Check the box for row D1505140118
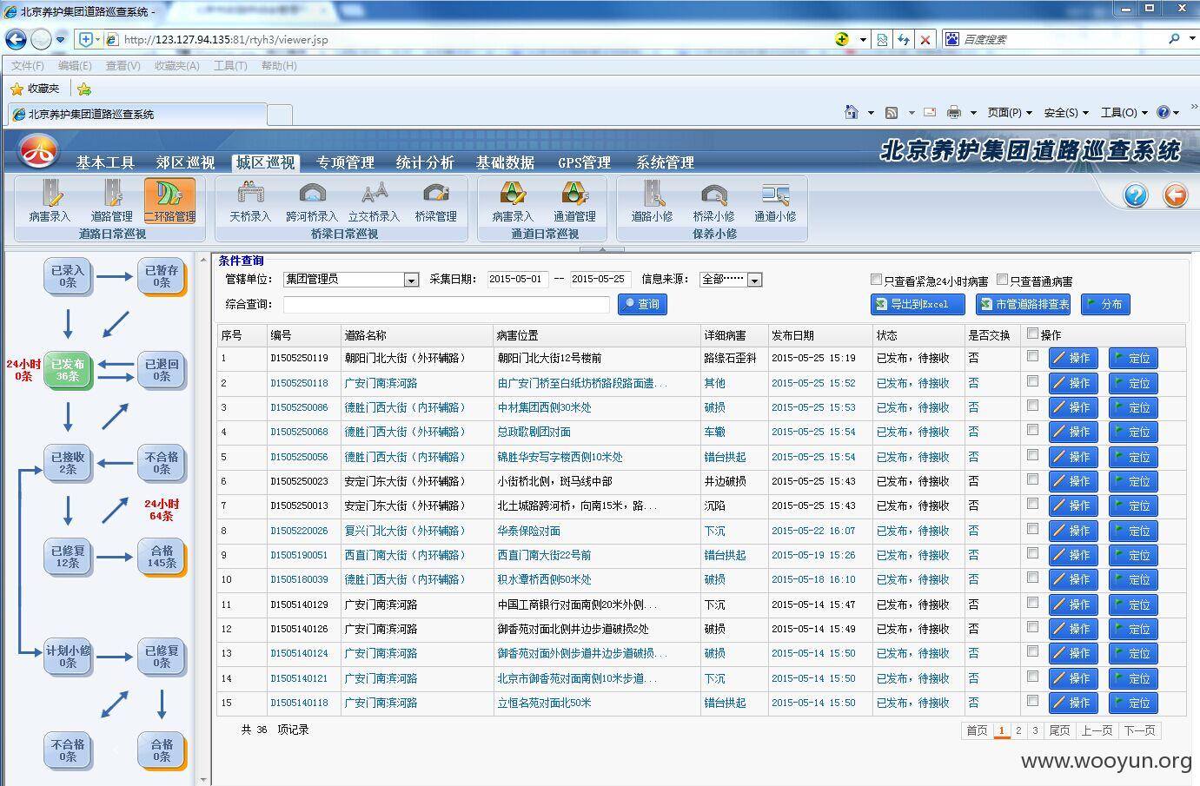The image size is (1200, 786). coord(1032,701)
